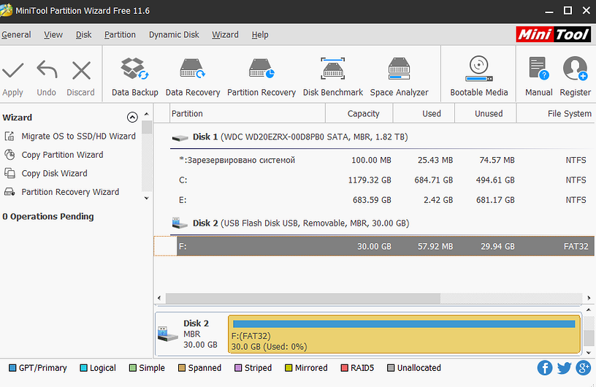596x387 pixels.
Task: Open Partition Recovery tool
Action: point(261,70)
